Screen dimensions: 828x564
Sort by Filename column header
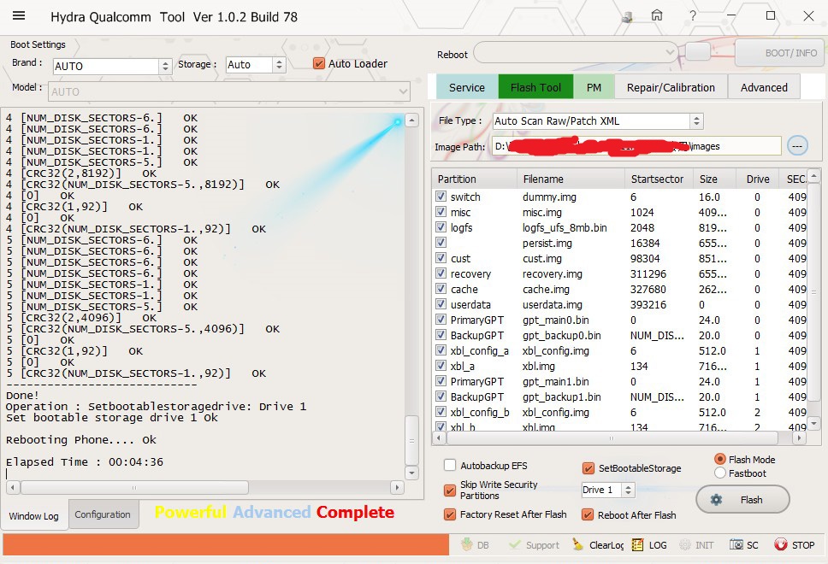[x=571, y=179]
